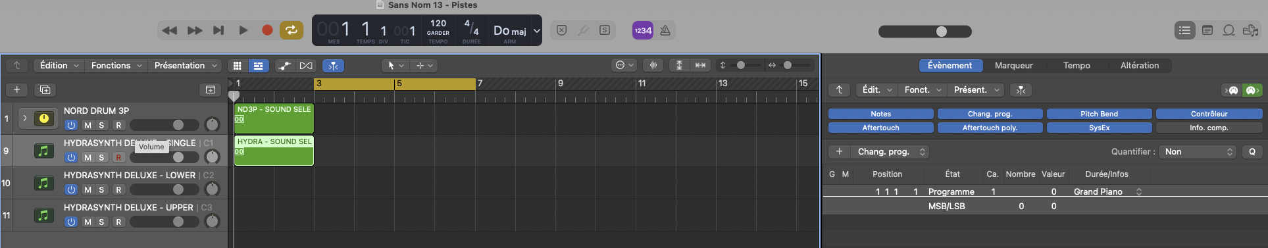
Task: Enable the metronome click icon
Action: point(665,30)
